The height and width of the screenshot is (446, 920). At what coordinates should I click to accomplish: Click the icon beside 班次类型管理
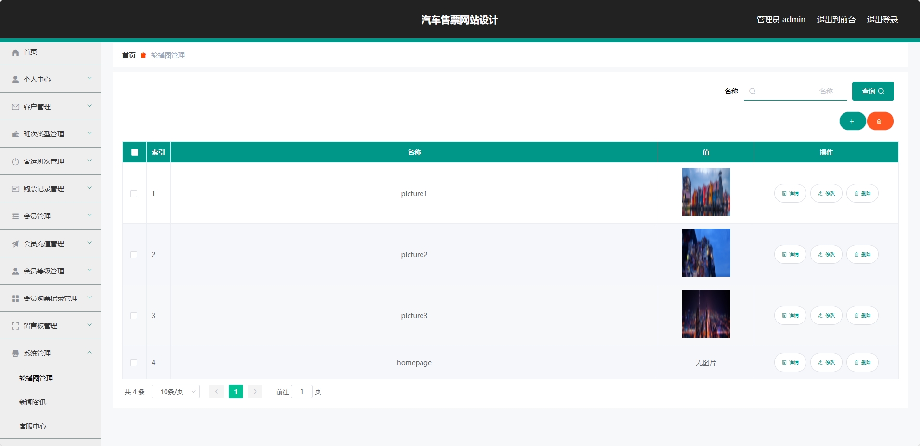15,134
